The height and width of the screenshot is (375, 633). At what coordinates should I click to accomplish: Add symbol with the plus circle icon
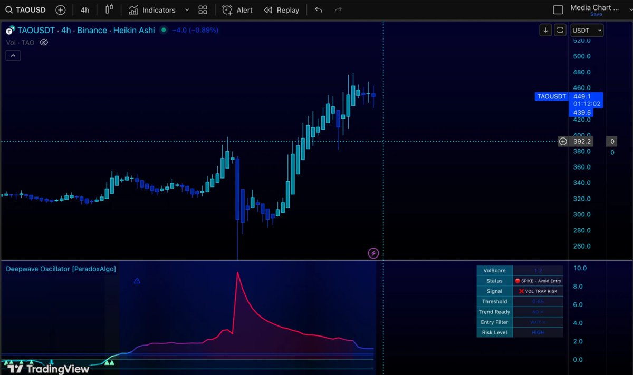(61, 10)
